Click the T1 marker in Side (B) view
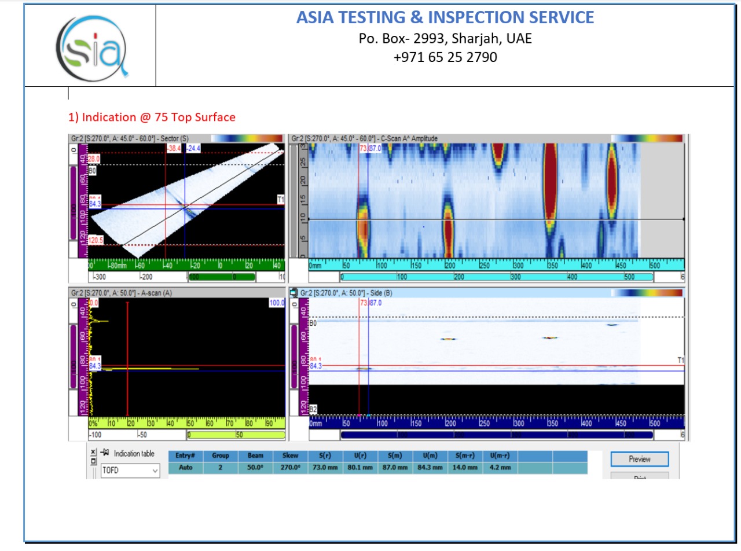Viewport: 741px width, 551px height. pyautogui.click(x=681, y=360)
